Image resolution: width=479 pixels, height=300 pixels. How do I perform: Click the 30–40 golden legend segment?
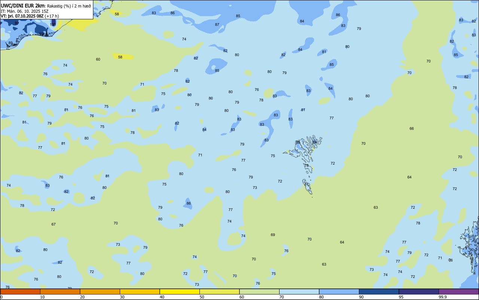coord(140,291)
